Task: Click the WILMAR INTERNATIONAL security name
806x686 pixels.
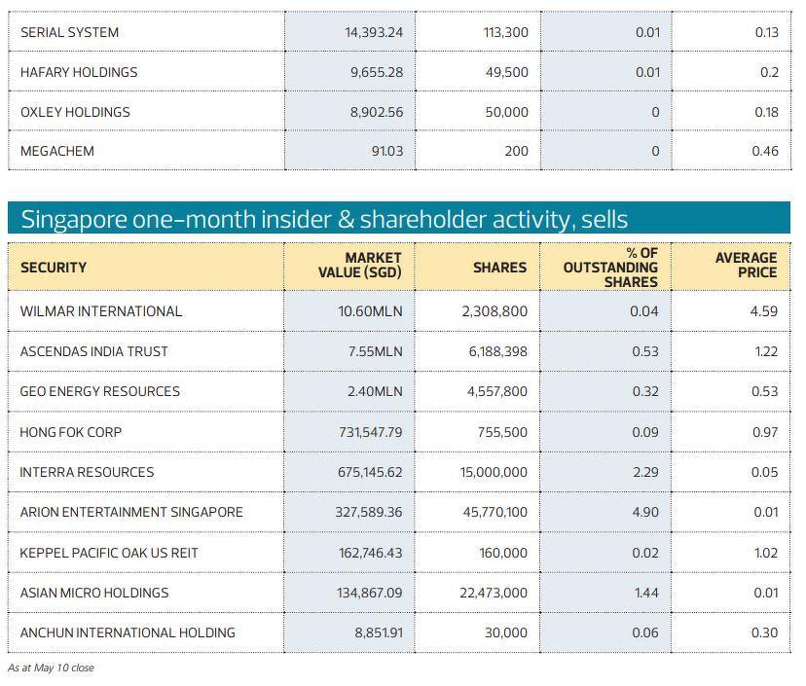Action: 101,311
